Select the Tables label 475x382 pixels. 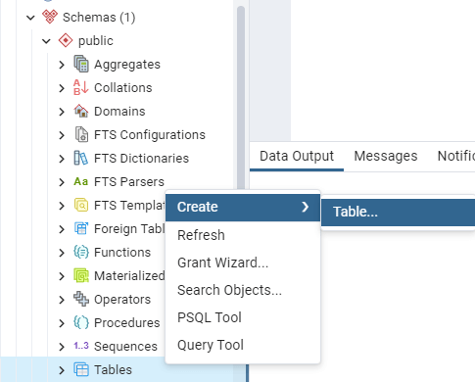coord(113,370)
